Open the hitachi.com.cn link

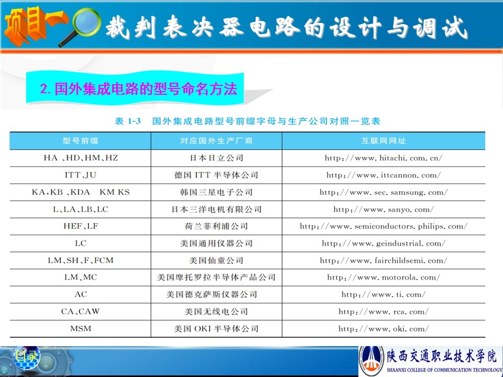384,158
